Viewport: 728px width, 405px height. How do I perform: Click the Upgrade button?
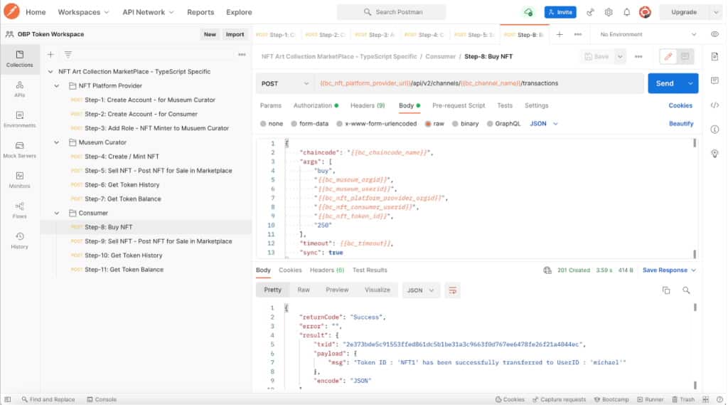pos(683,12)
